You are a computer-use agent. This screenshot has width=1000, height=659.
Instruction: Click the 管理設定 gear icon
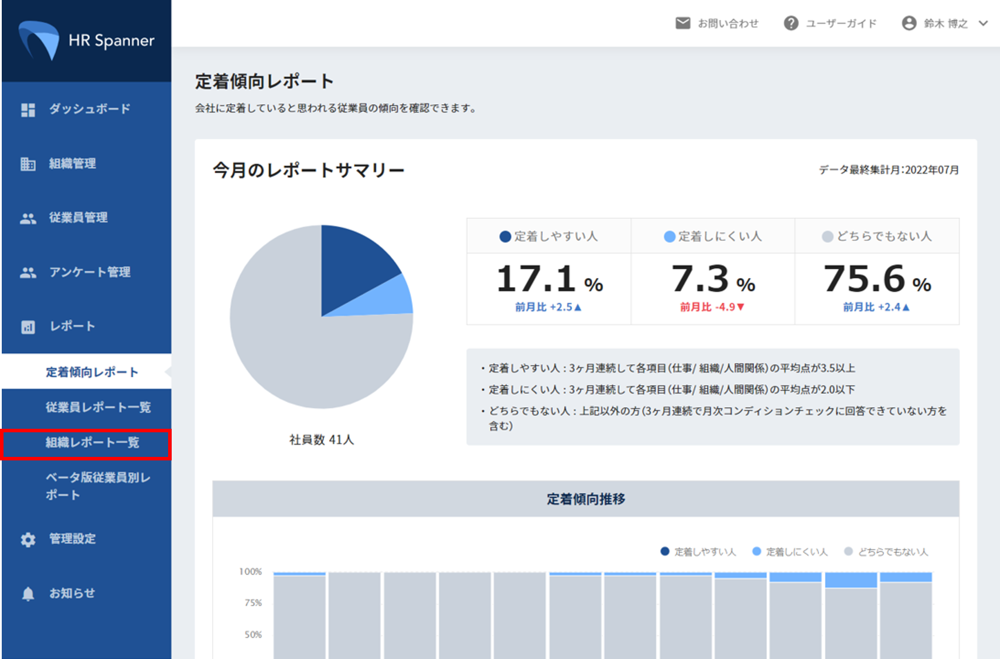(x=28, y=539)
